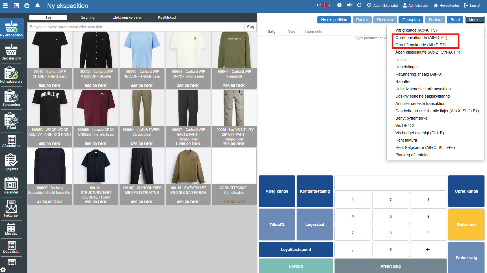Add CARHATTPAKKE product to sale
This screenshot has width=487, height=273.
[x=234, y=176]
